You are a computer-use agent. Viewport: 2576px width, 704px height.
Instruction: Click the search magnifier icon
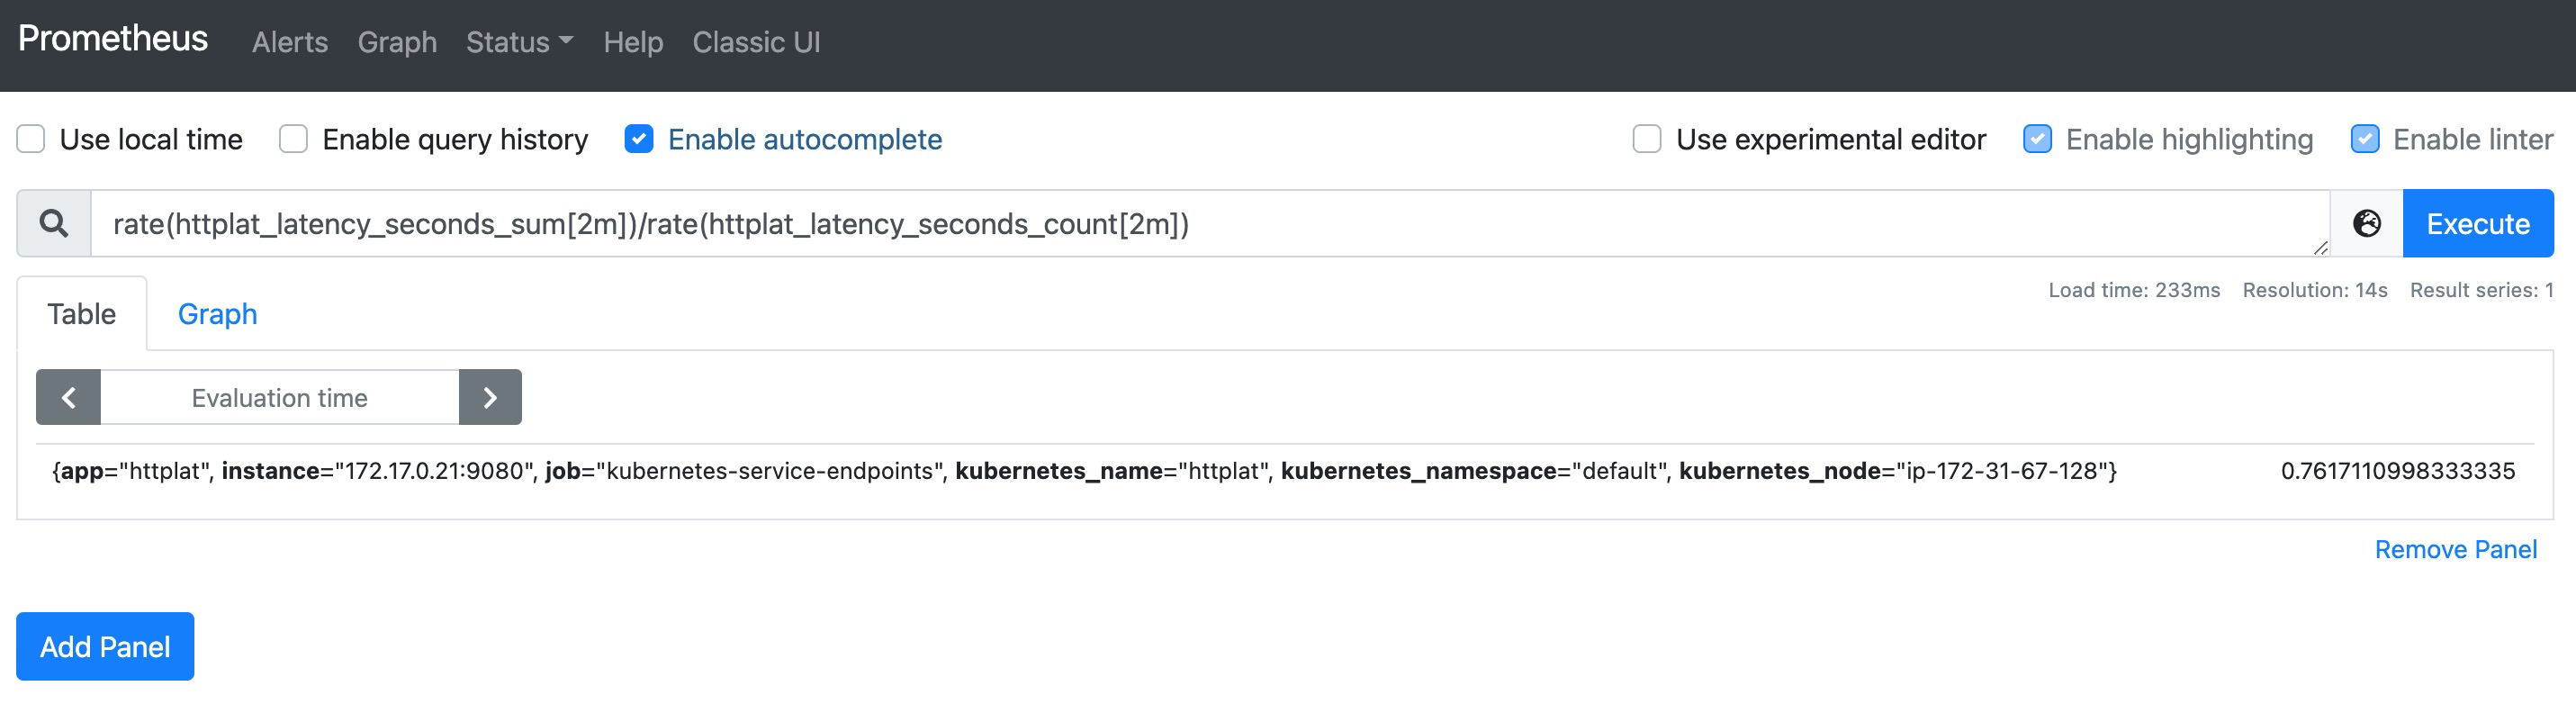(x=54, y=223)
